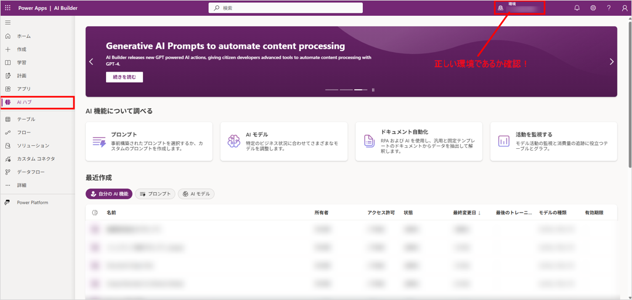Click the help question mark icon
This screenshot has width=632, height=300.
(609, 8)
